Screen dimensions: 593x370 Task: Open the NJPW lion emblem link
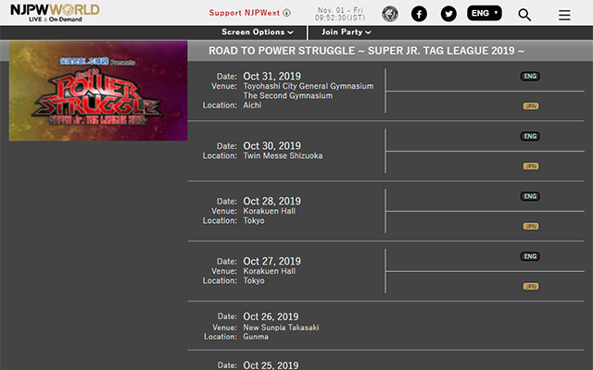390,15
